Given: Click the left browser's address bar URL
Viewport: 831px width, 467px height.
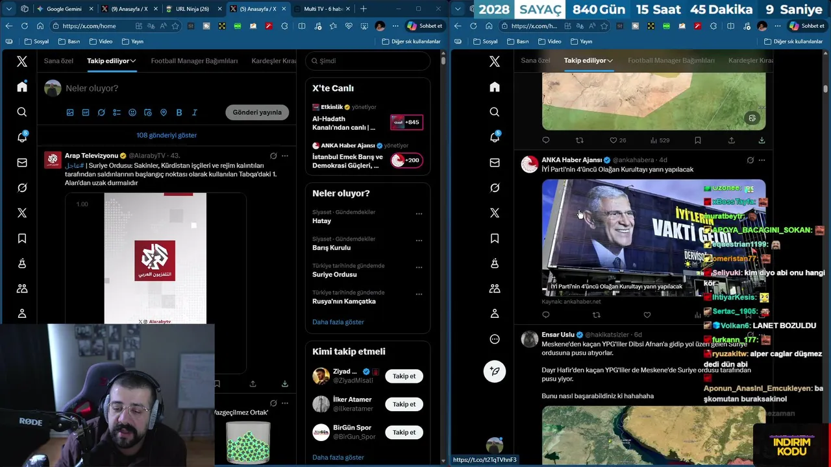Looking at the screenshot, I should 89,26.
